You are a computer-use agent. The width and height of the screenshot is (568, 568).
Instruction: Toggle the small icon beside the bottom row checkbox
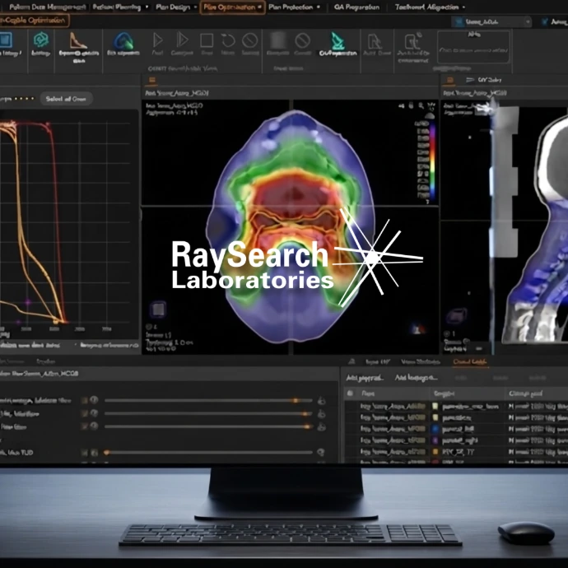tap(94, 453)
